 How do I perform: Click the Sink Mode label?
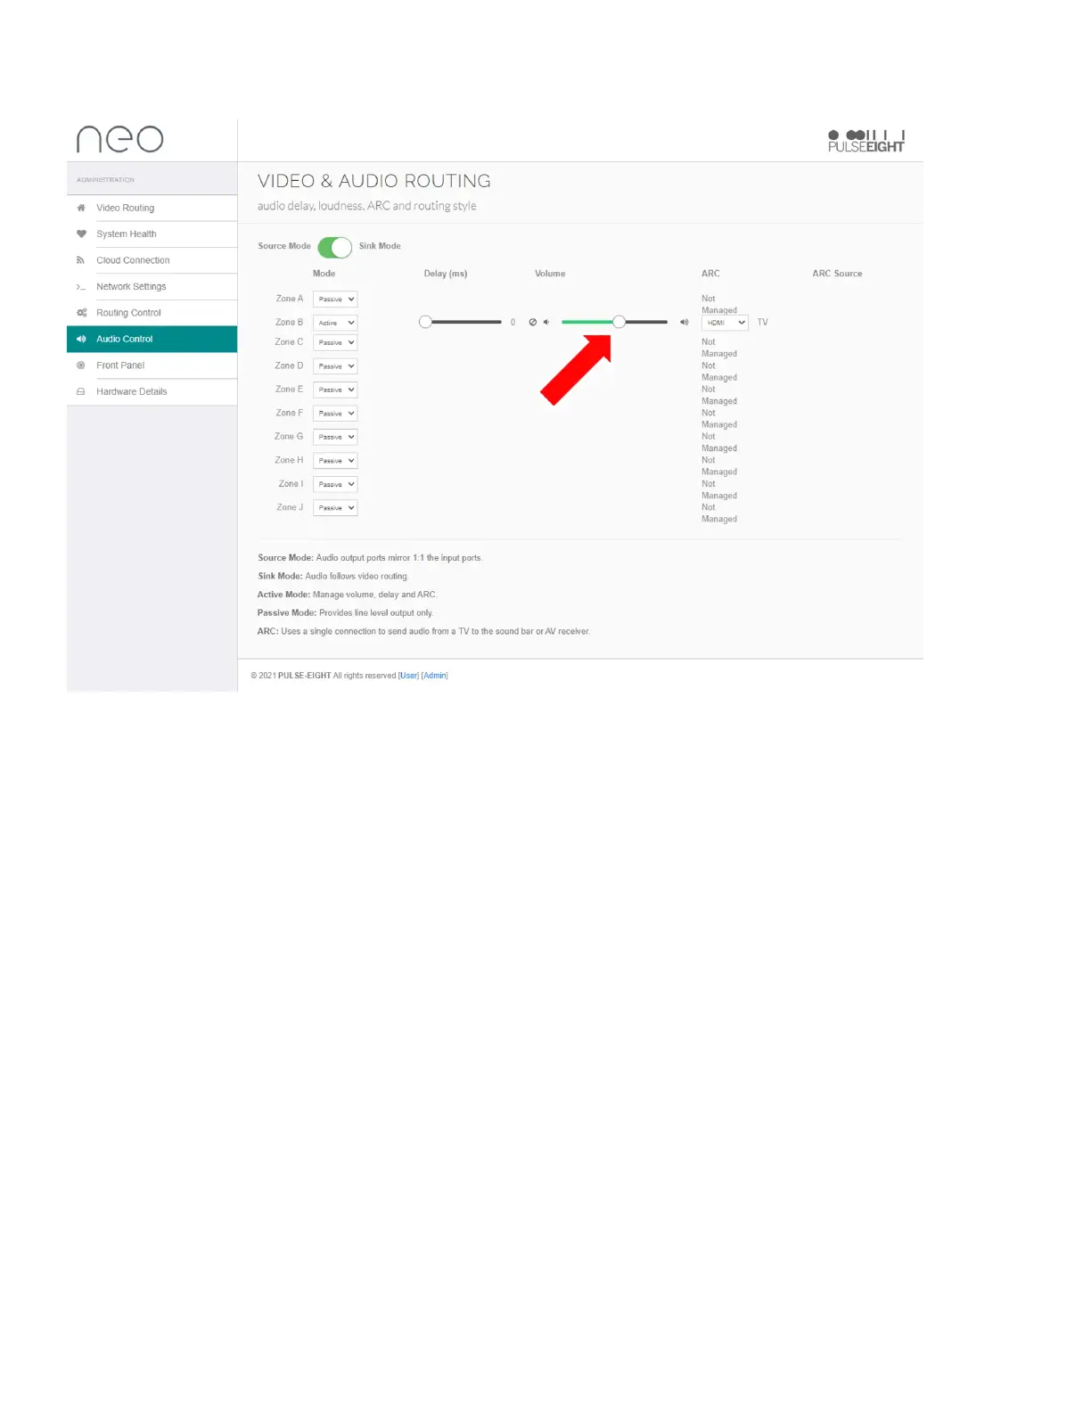(x=380, y=246)
